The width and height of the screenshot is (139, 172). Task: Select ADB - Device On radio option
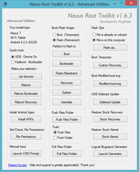point(24,57)
